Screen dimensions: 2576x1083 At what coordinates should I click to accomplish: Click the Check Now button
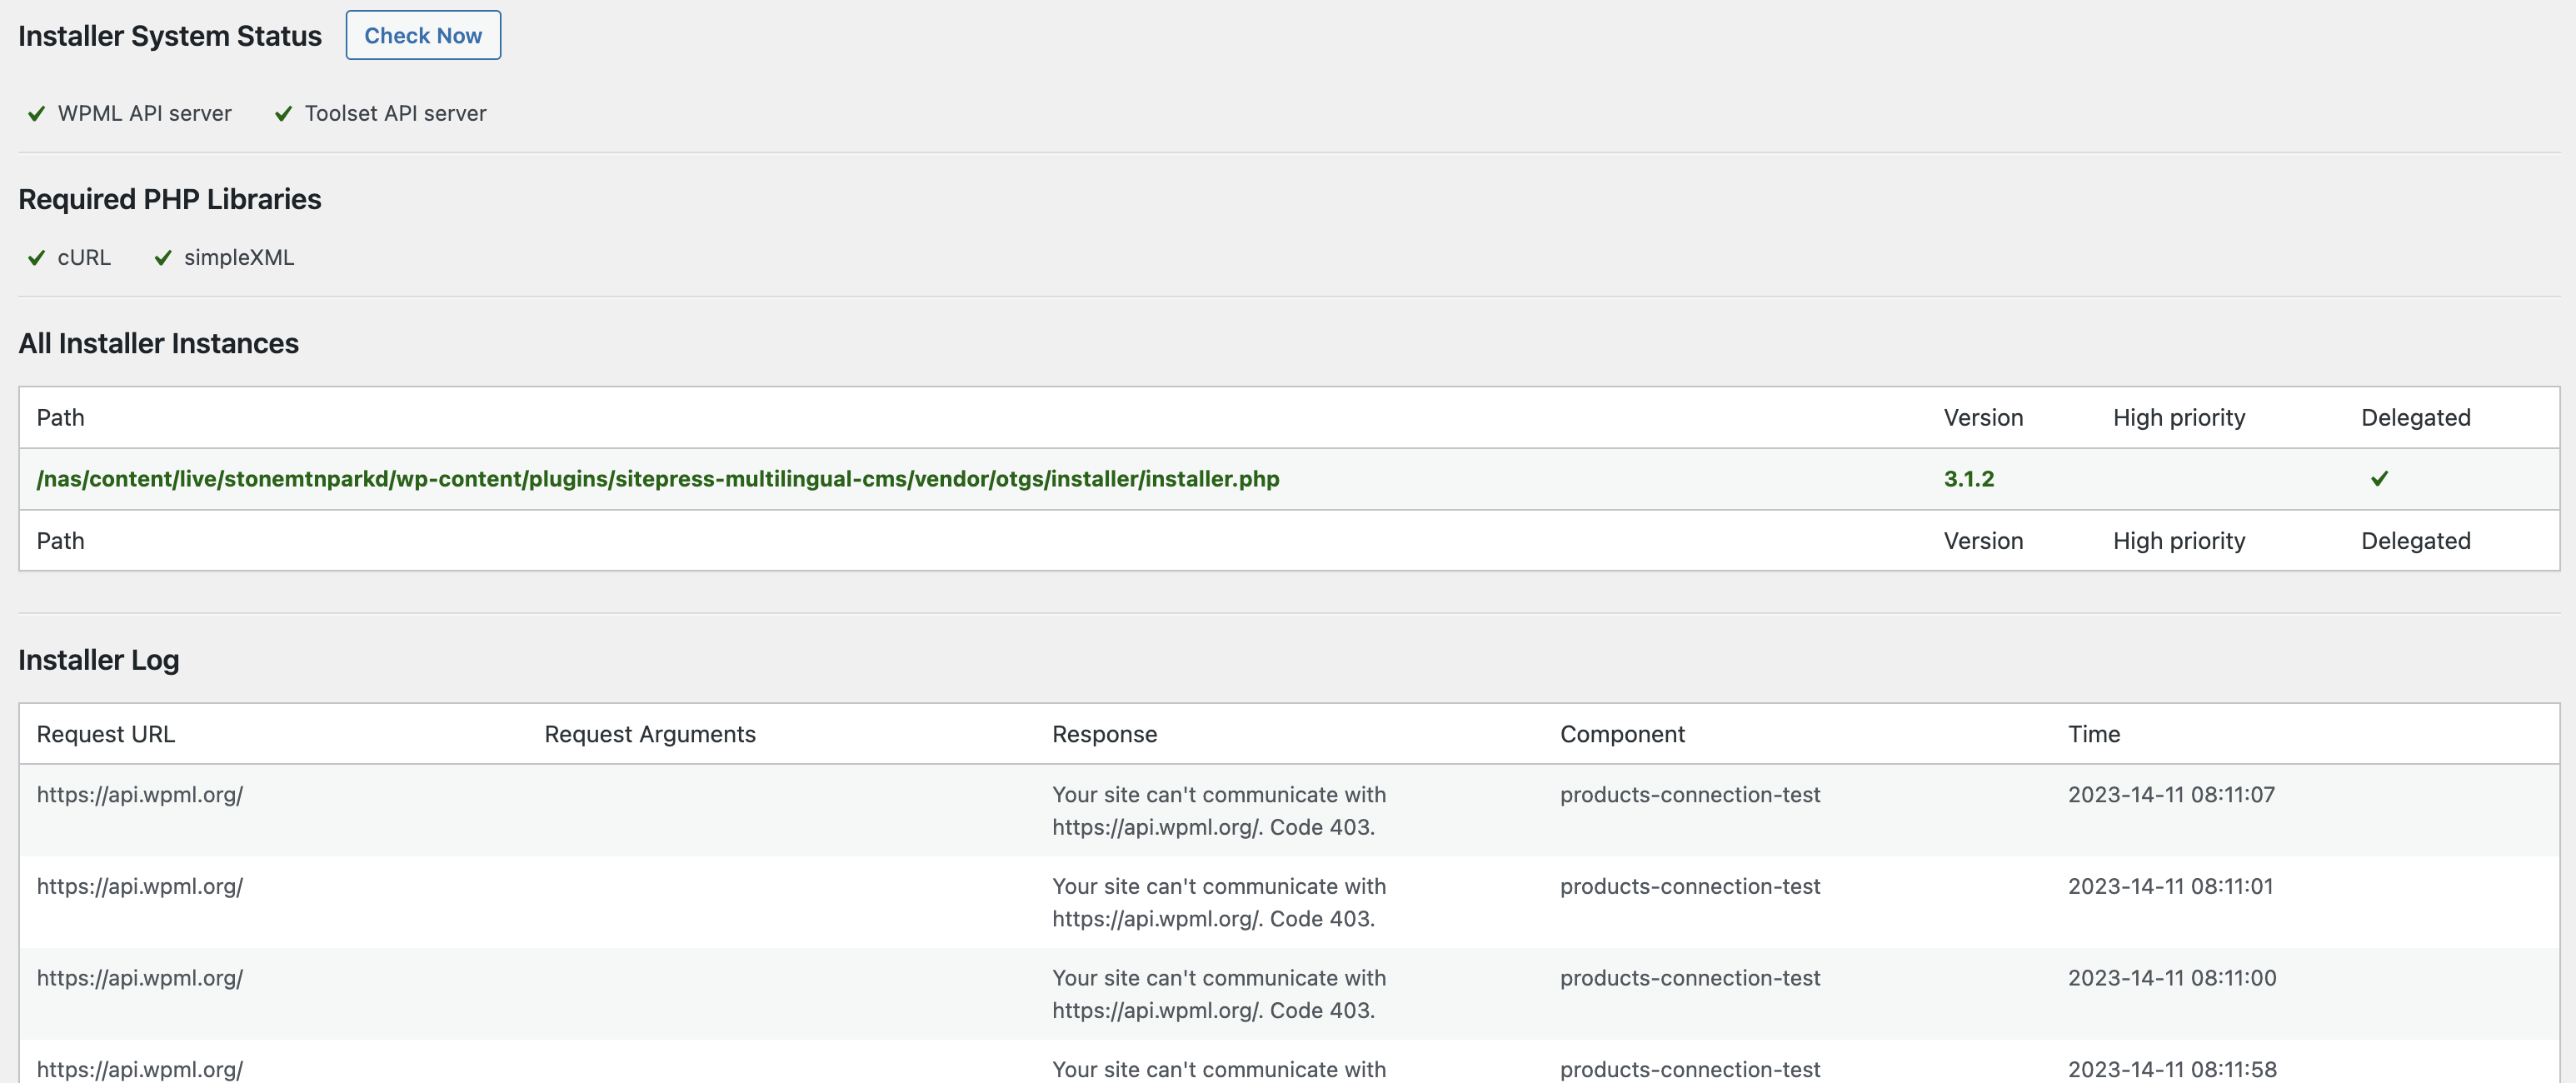pyautogui.click(x=423, y=35)
